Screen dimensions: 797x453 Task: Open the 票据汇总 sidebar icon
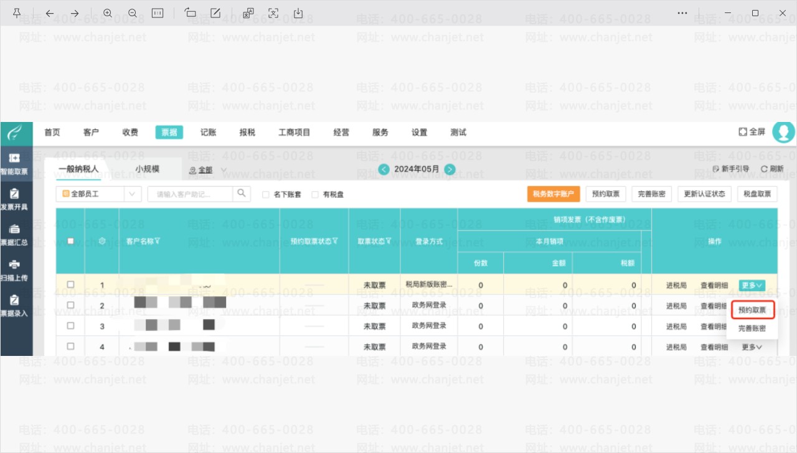[14, 235]
